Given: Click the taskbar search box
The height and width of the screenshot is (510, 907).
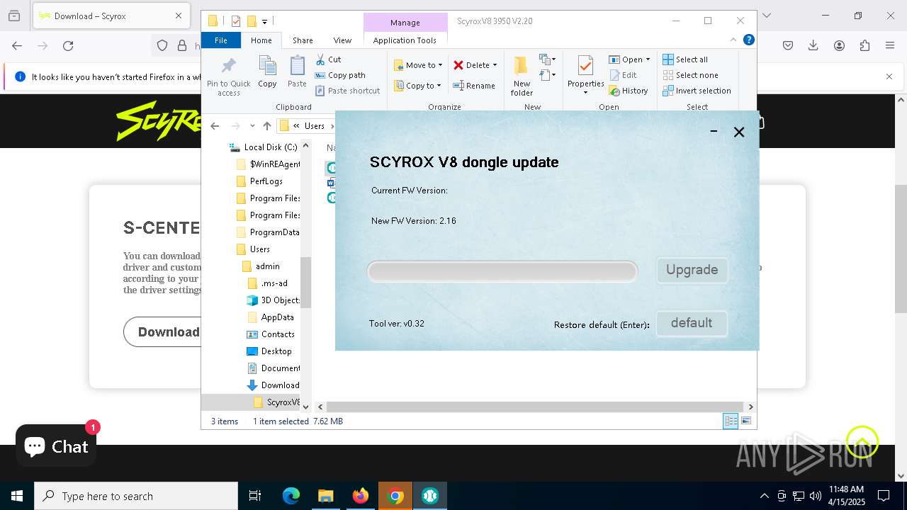Looking at the screenshot, I should (x=136, y=496).
